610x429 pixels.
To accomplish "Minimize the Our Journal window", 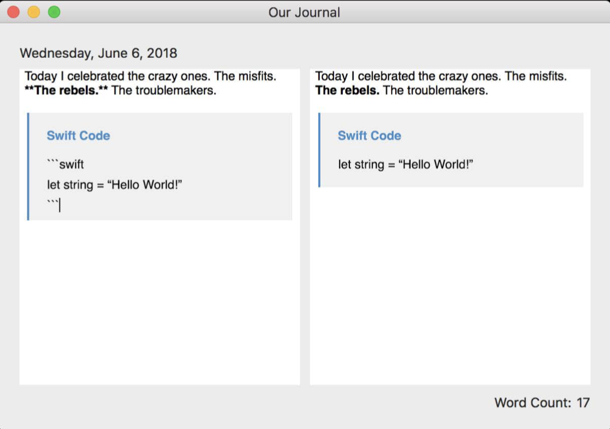I will (x=34, y=12).
